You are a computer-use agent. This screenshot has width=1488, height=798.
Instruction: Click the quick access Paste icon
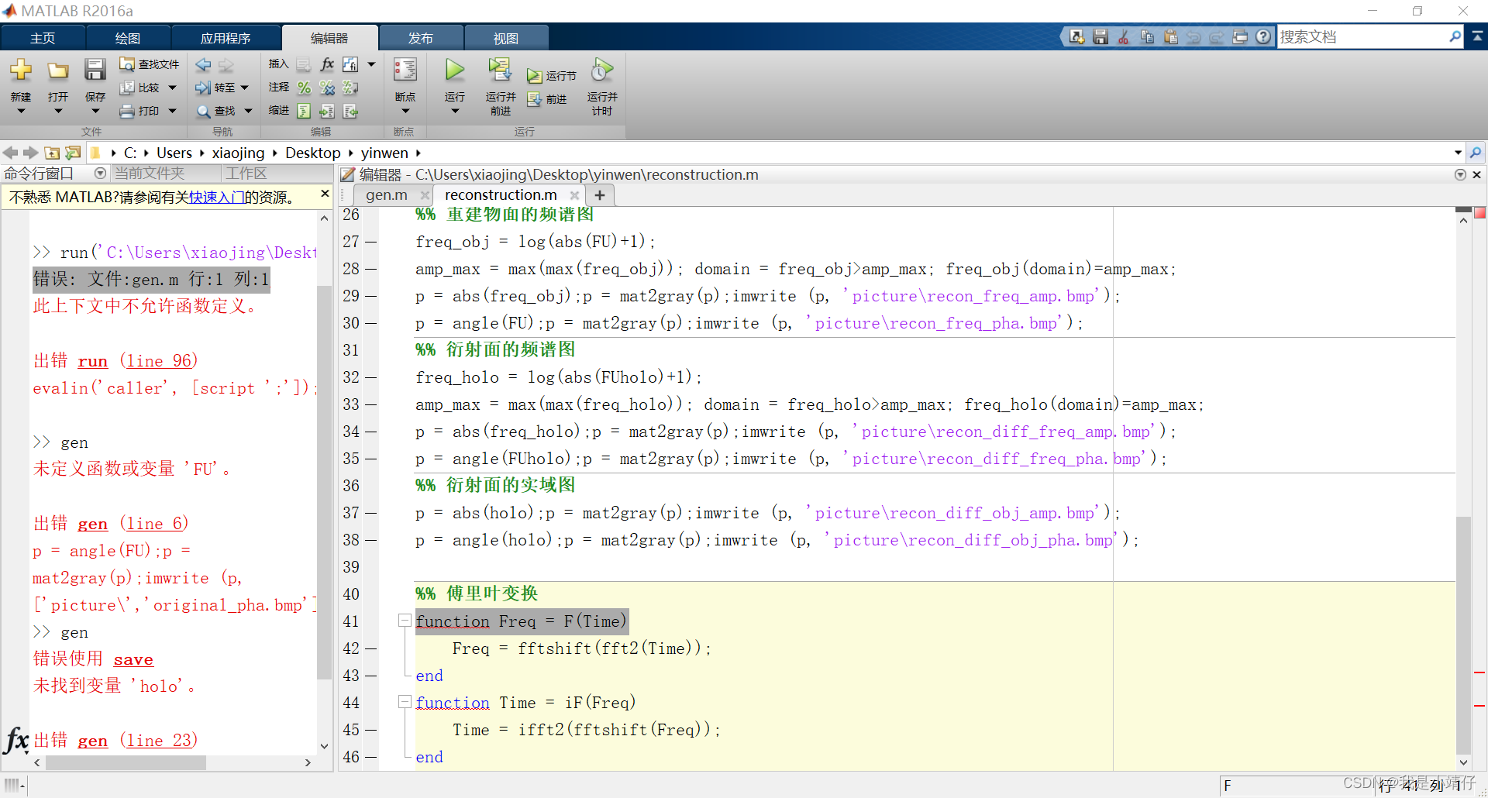[x=1171, y=36]
